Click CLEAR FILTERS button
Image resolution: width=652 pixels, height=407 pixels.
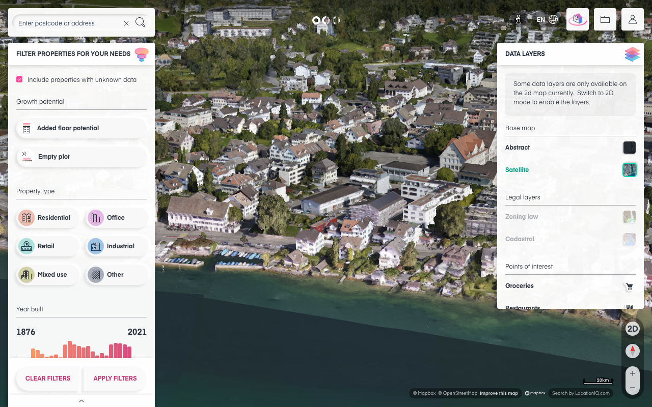(48, 379)
